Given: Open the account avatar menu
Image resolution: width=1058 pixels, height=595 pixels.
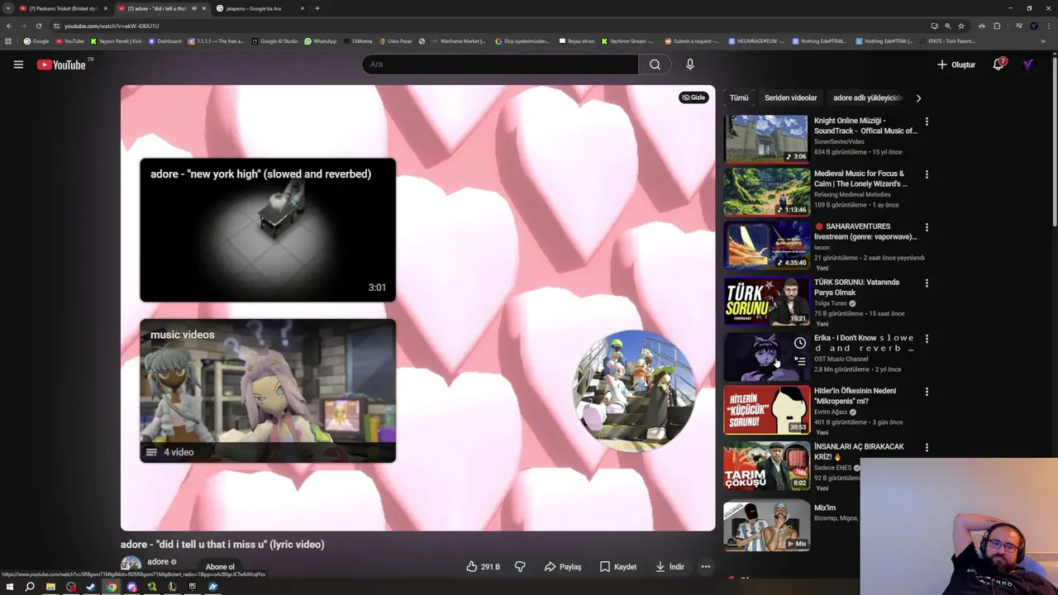Looking at the screenshot, I should coord(1028,64).
